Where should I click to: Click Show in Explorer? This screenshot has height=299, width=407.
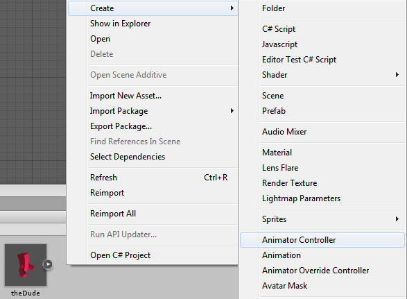click(120, 24)
